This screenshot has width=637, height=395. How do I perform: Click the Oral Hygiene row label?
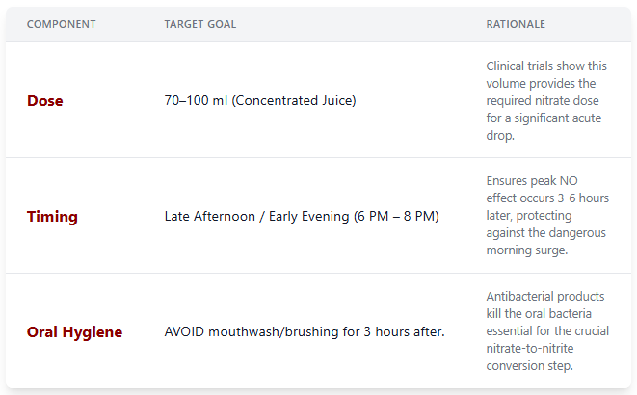[74, 331]
